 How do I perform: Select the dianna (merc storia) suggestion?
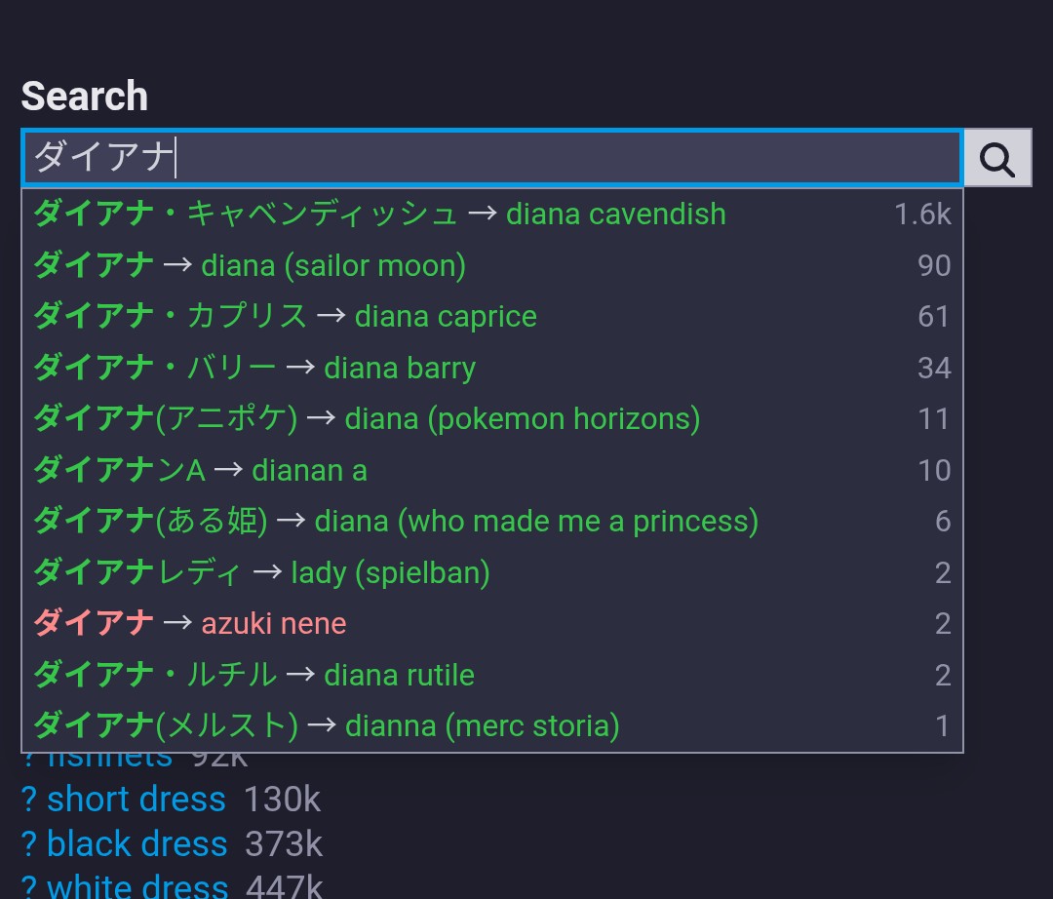coord(492,725)
